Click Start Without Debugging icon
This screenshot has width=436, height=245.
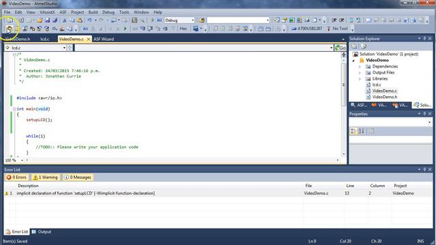[x=159, y=20]
